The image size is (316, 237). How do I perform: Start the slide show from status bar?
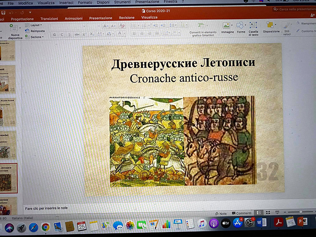277,212
